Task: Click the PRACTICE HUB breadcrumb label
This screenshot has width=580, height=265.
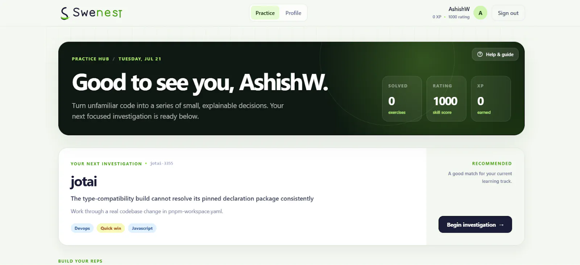Action: (x=90, y=59)
